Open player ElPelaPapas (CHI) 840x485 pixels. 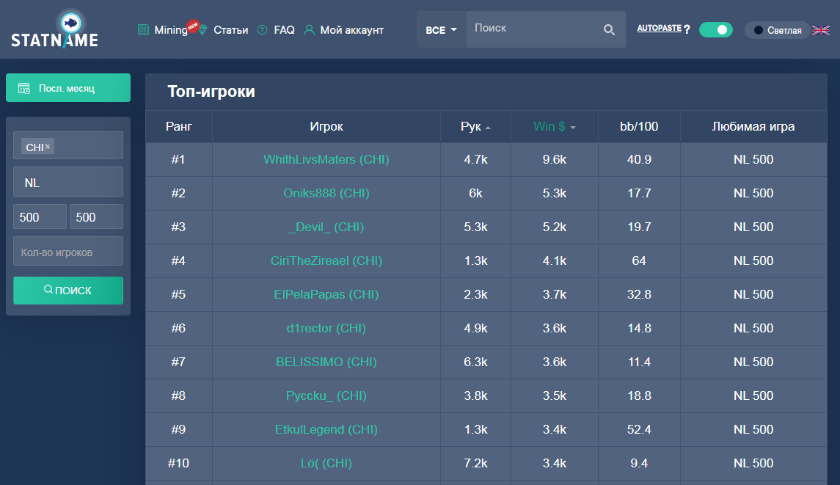(x=326, y=294)
